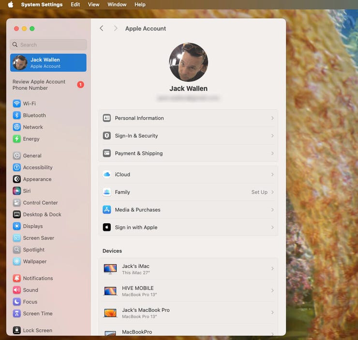Viewport: 358px width, 340px height.
Task: Open the Window menu
Action: [x=117, y=4]
